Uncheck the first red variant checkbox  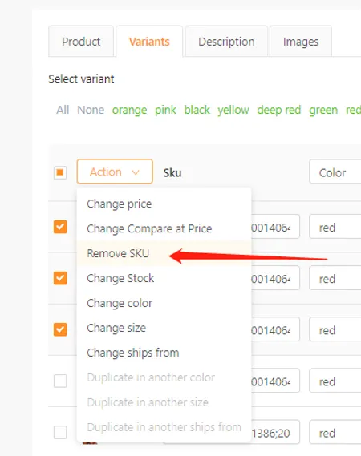click(x=60, y=227)
